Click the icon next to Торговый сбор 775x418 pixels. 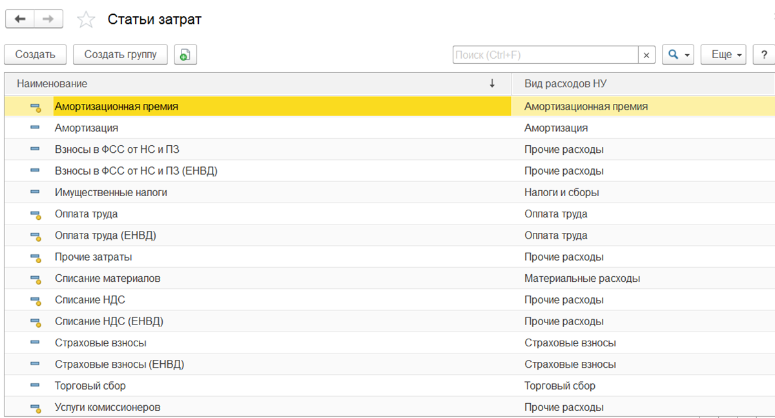click(x=35, y=386)
